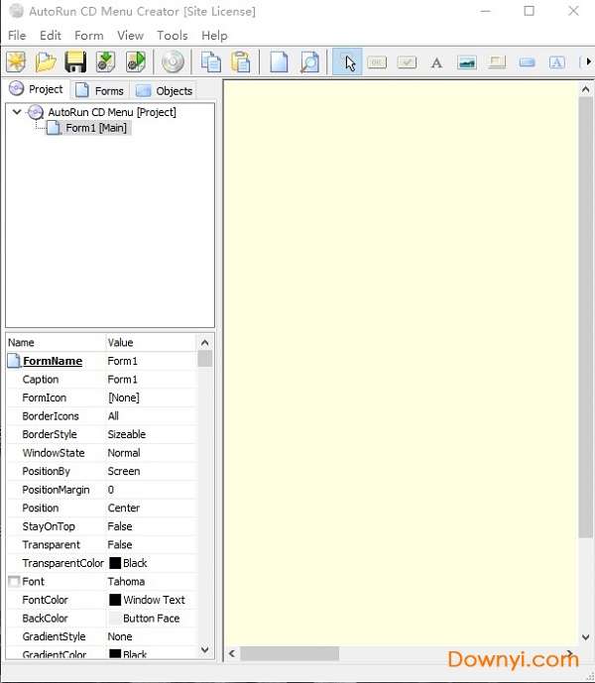This screenshot has width=595, height=683.
Task: Open the Tools menu
Action: tap(173, 36)
